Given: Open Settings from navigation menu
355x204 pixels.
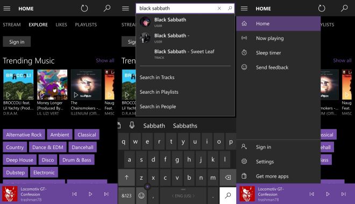Looking at the screenshot, I should click(279, 161).
